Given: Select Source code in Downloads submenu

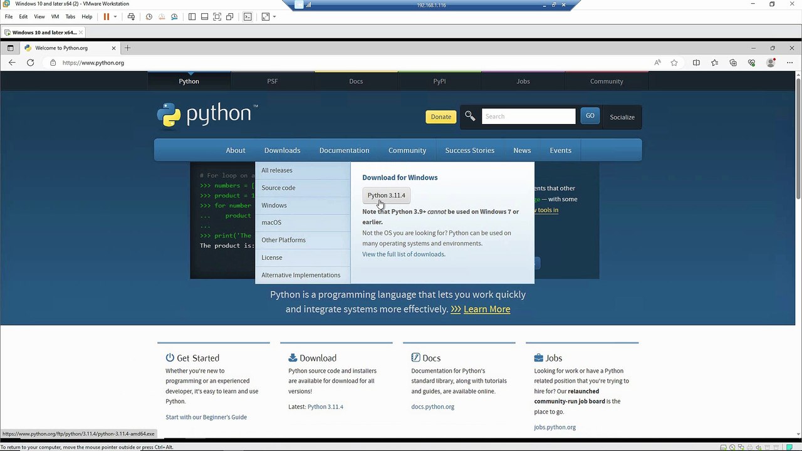Looking at the screenshot, I should point(303,188).
